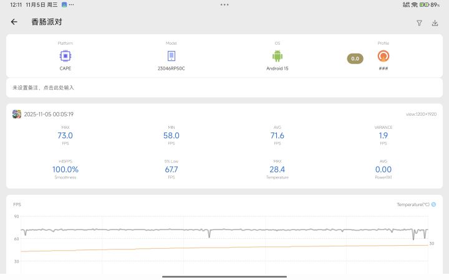The image size is (449, 280).
Task: Tap the clock reading 12:11
Action: click(x=16, y=4)
